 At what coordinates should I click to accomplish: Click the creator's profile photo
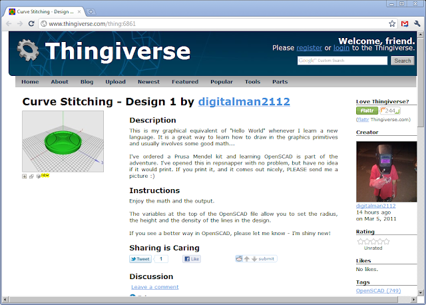(x=386, y=172)
